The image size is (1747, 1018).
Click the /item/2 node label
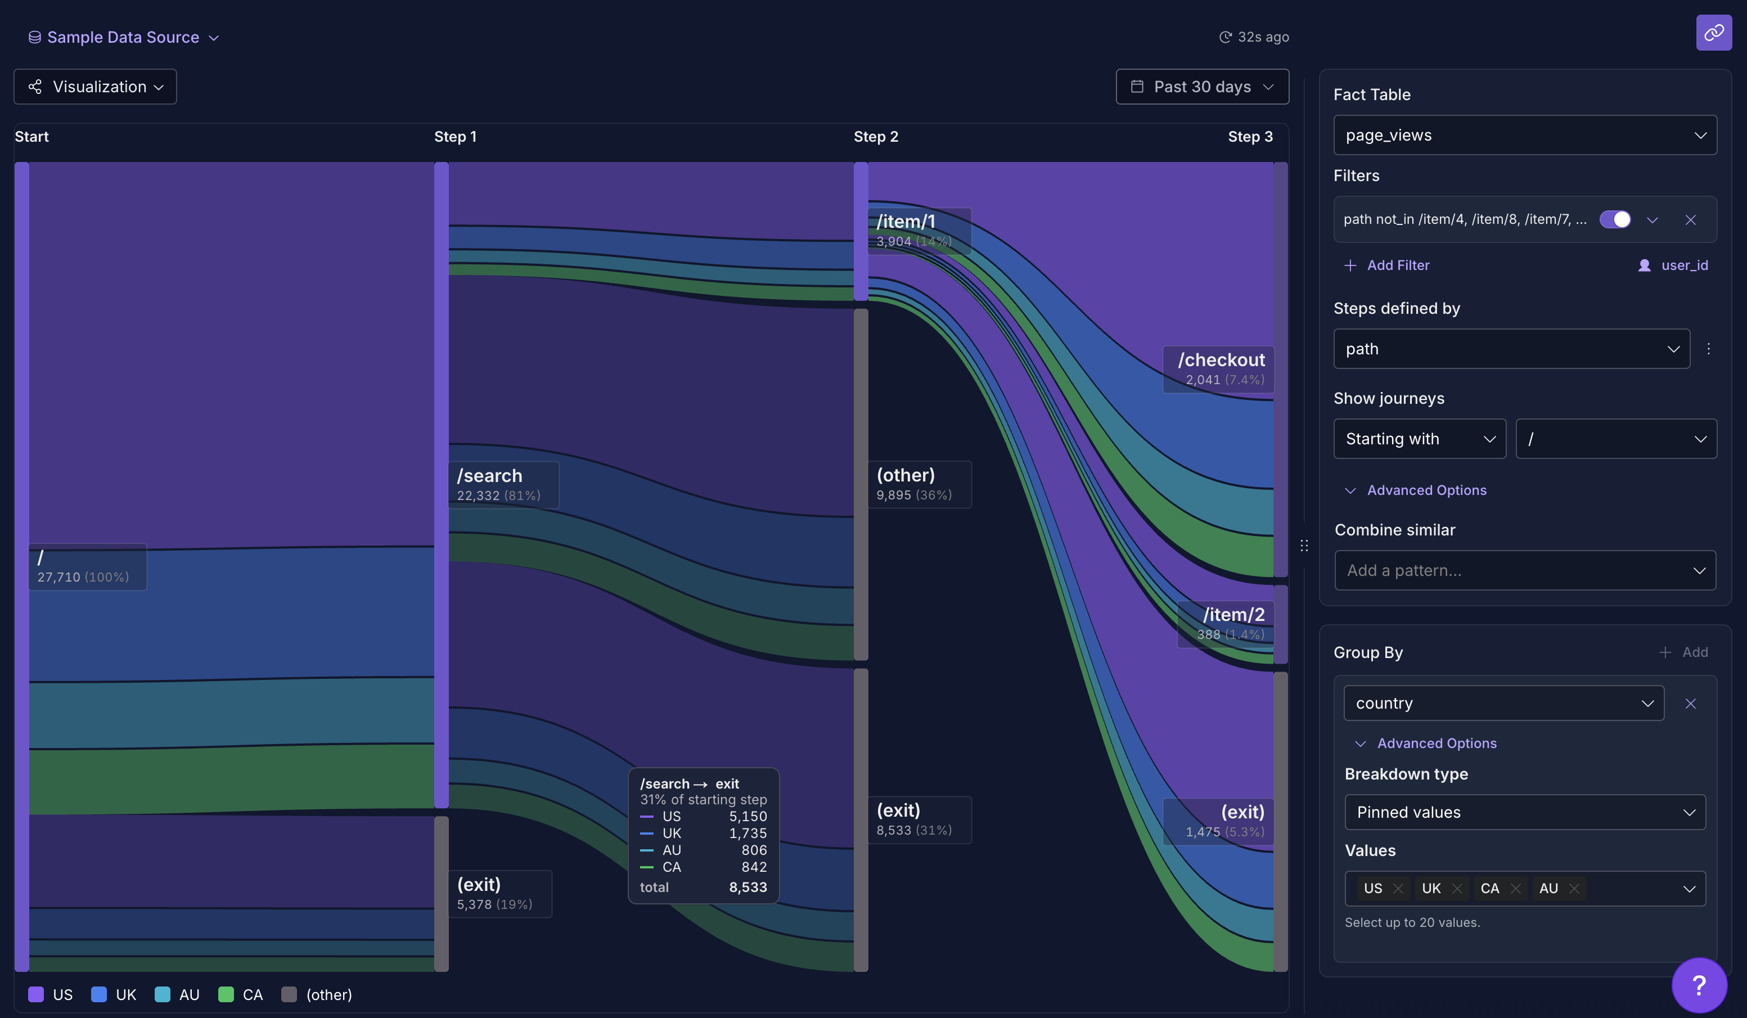(x=1226, y=624)
